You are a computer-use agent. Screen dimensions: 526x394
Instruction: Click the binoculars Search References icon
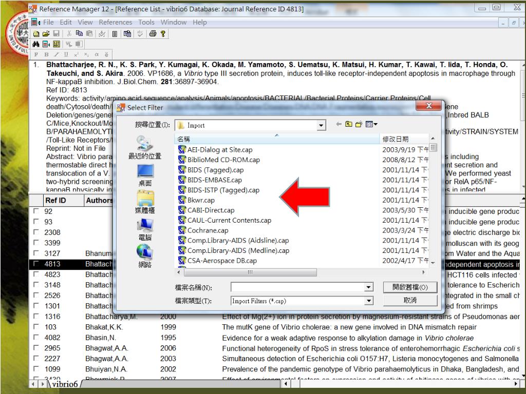click(36, 44)
